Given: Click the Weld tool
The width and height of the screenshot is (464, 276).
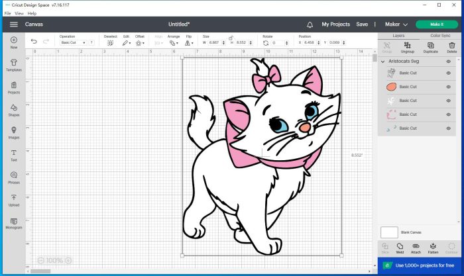Looking at the screenshot, I should click(x=400, y=248).
